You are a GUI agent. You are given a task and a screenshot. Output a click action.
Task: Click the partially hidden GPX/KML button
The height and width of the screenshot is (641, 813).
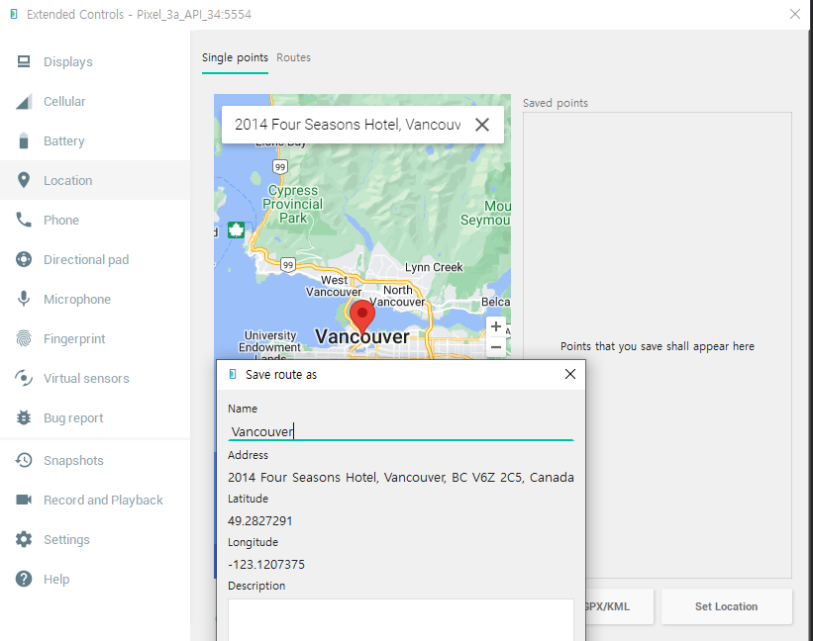tap(619, 606)
